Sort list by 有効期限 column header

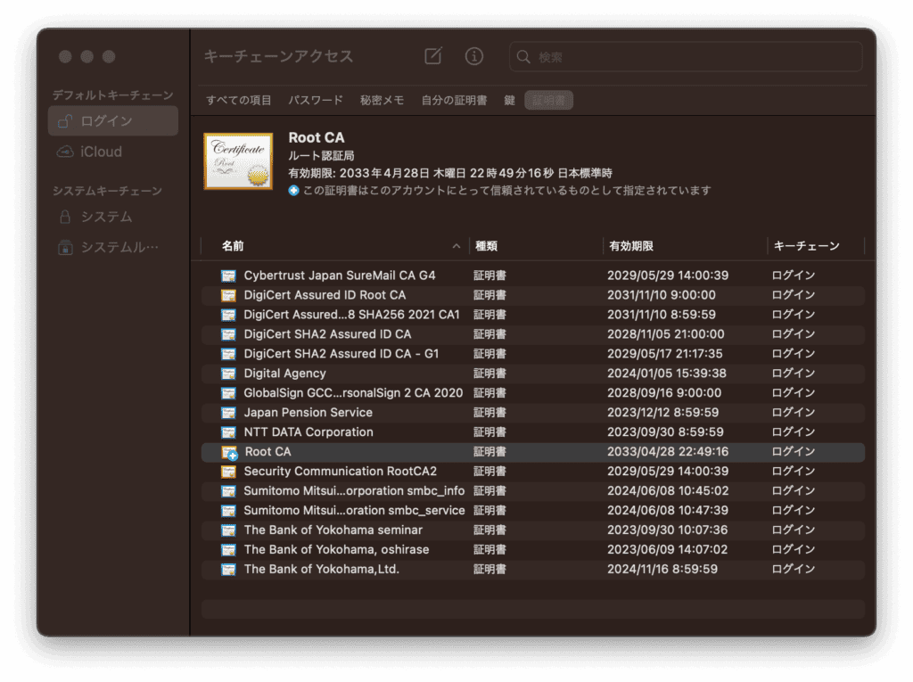point(631,246)
